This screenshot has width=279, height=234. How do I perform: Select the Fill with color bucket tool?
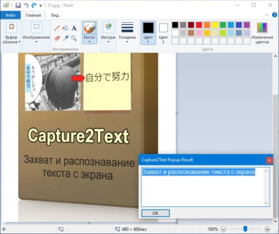click(66, 28)
